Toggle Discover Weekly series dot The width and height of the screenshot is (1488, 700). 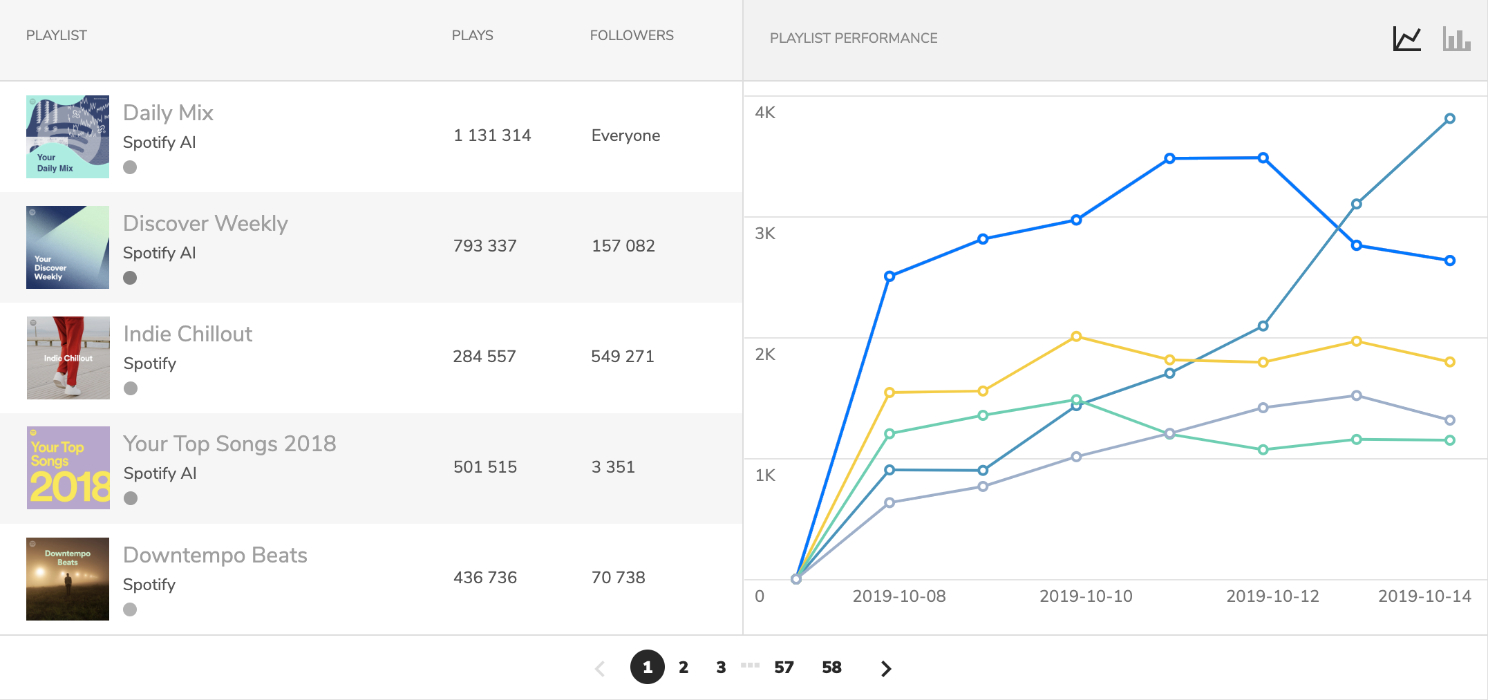tap(130, 278)
